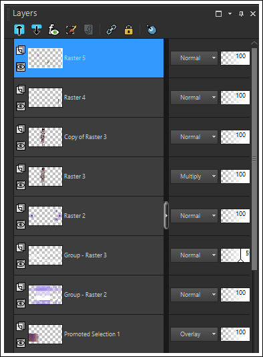This screenshot has width=263, height=357.
Task: Open the Multiply blend mode dropdown for Raster 3
Action: 194,176
